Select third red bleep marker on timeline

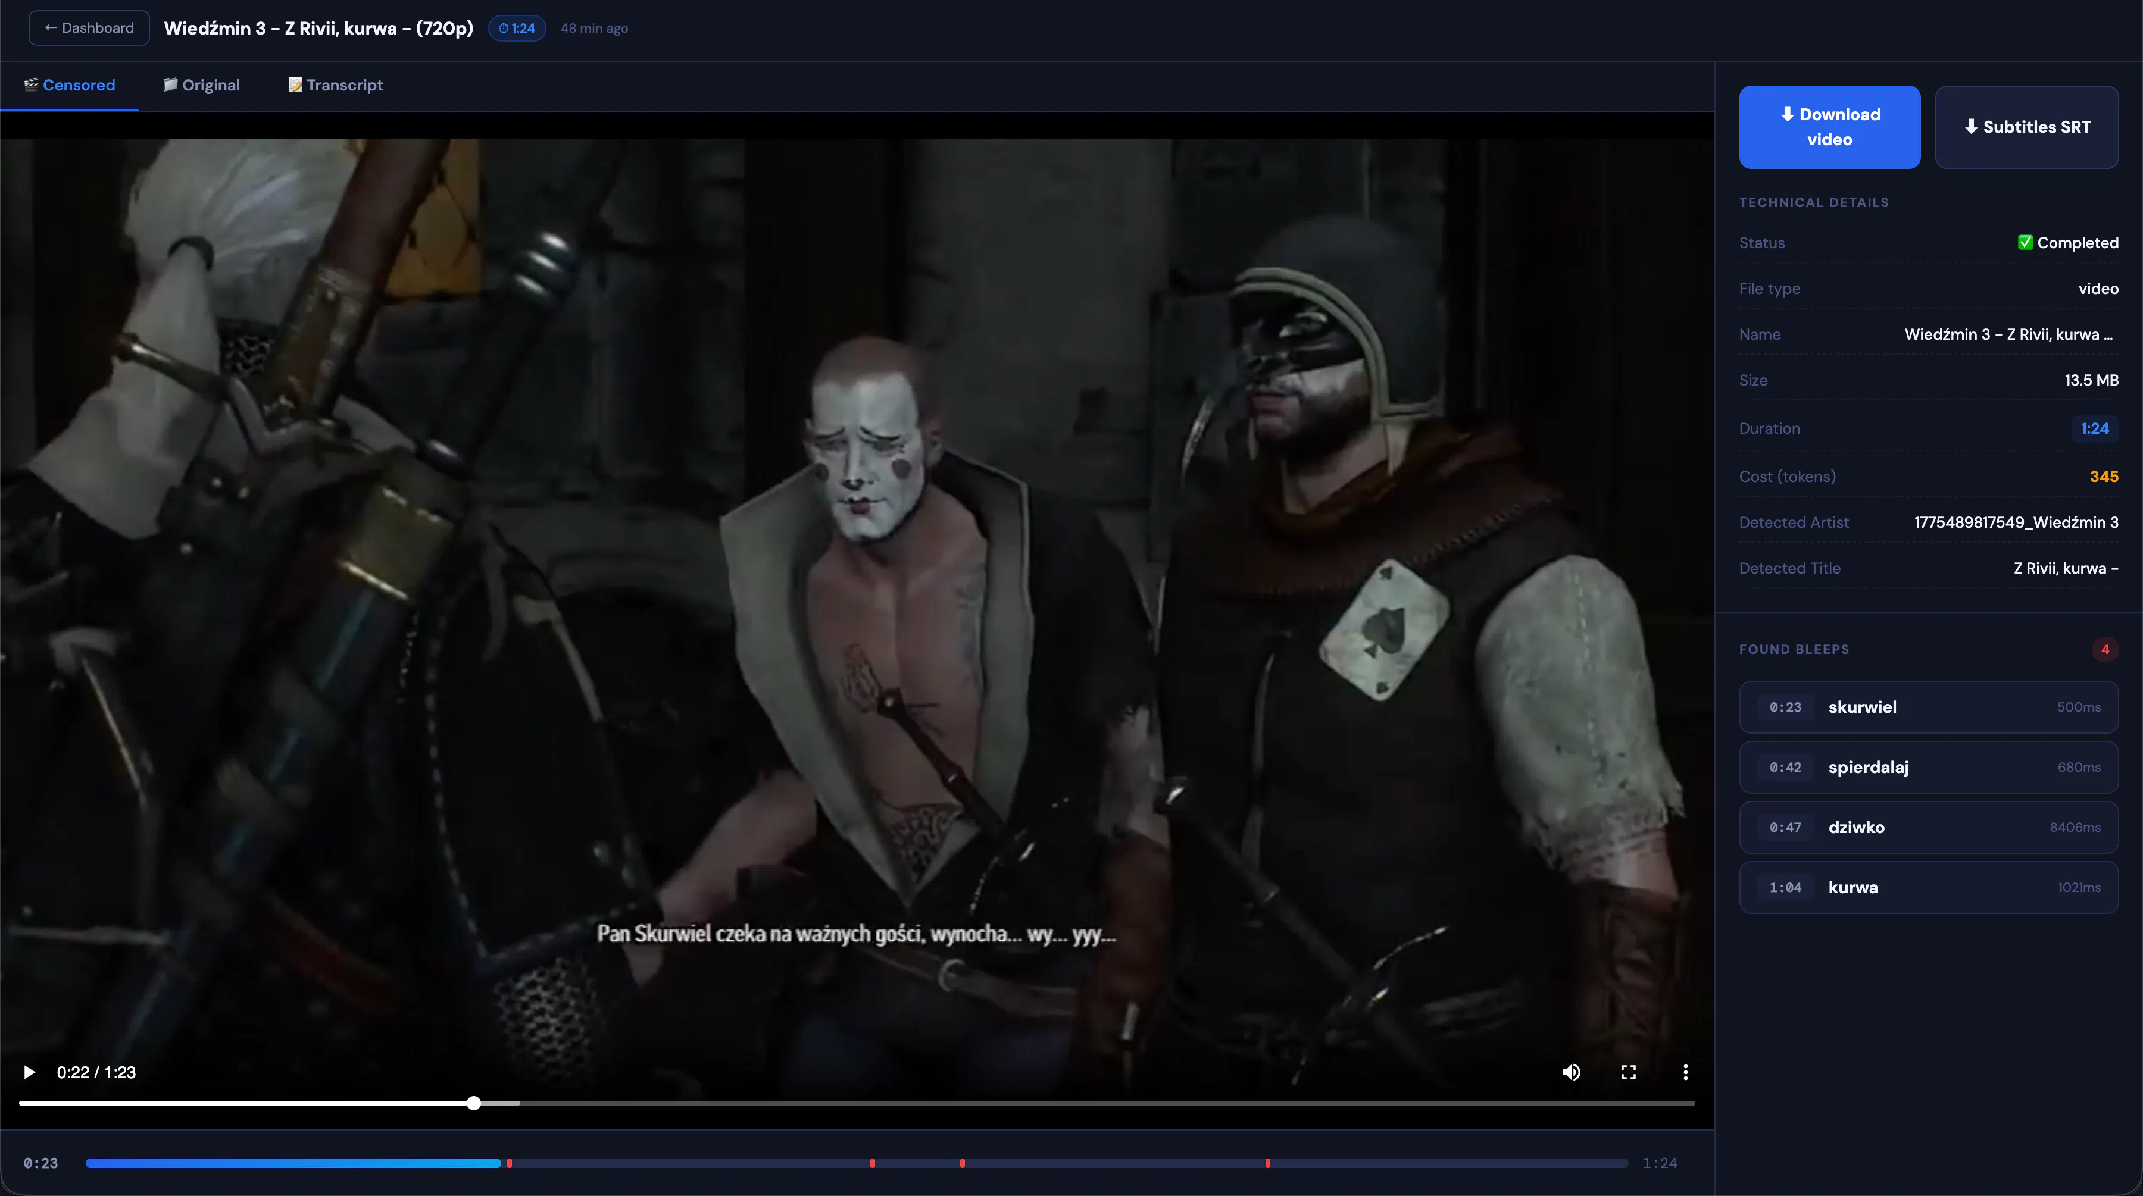click(x=962, y=1163)
